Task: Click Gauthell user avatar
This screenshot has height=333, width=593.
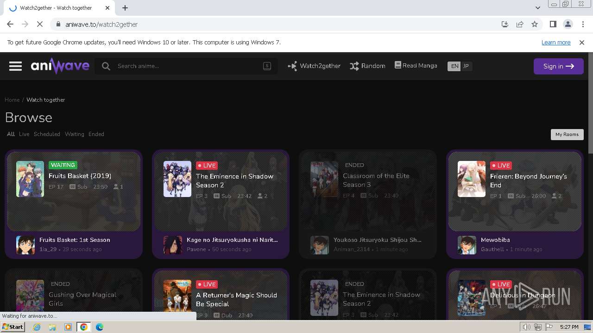Action: point(467,245)
